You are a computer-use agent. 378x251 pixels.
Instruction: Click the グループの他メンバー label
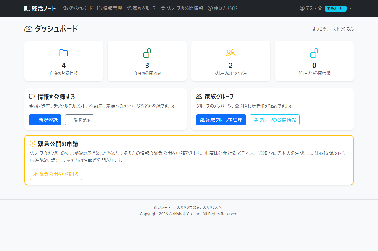(x=231, y=73)
